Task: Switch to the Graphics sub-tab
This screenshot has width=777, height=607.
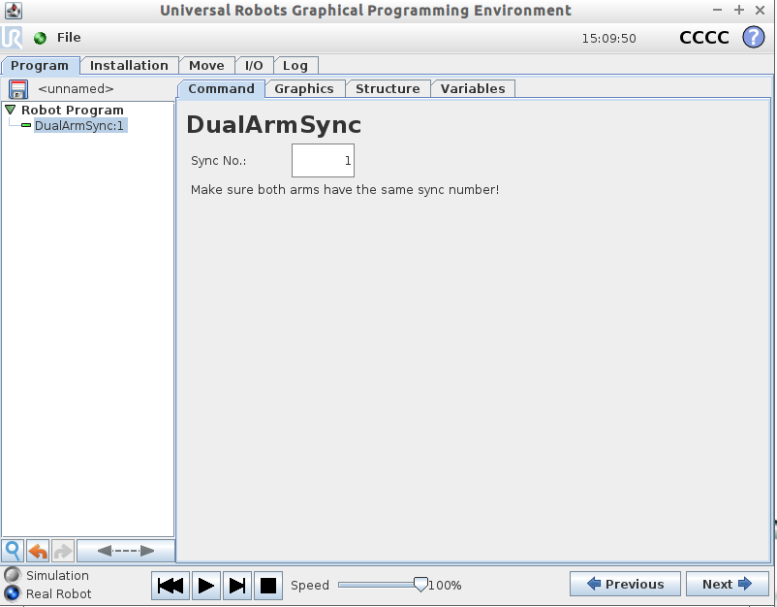Action: 304,89
